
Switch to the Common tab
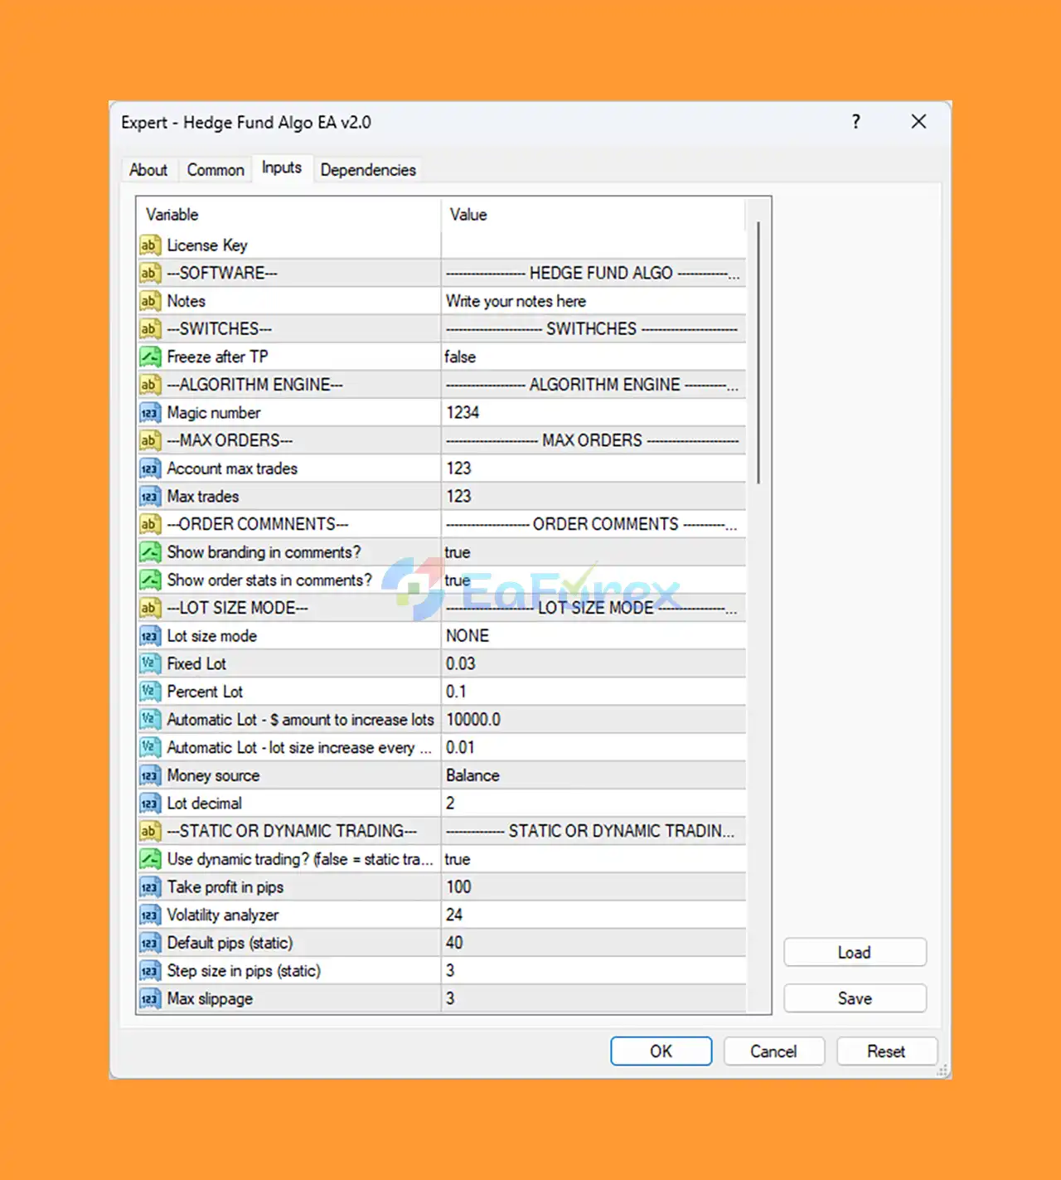(216, 170)
